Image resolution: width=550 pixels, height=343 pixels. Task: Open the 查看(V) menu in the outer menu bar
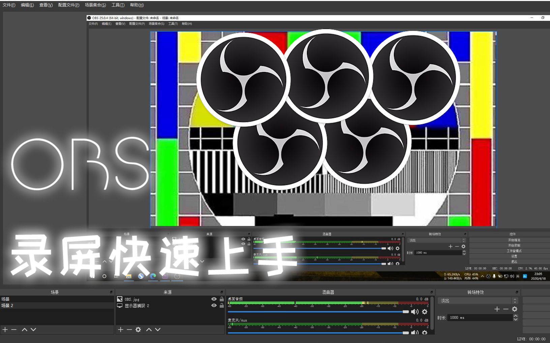[x=46, y=5]
